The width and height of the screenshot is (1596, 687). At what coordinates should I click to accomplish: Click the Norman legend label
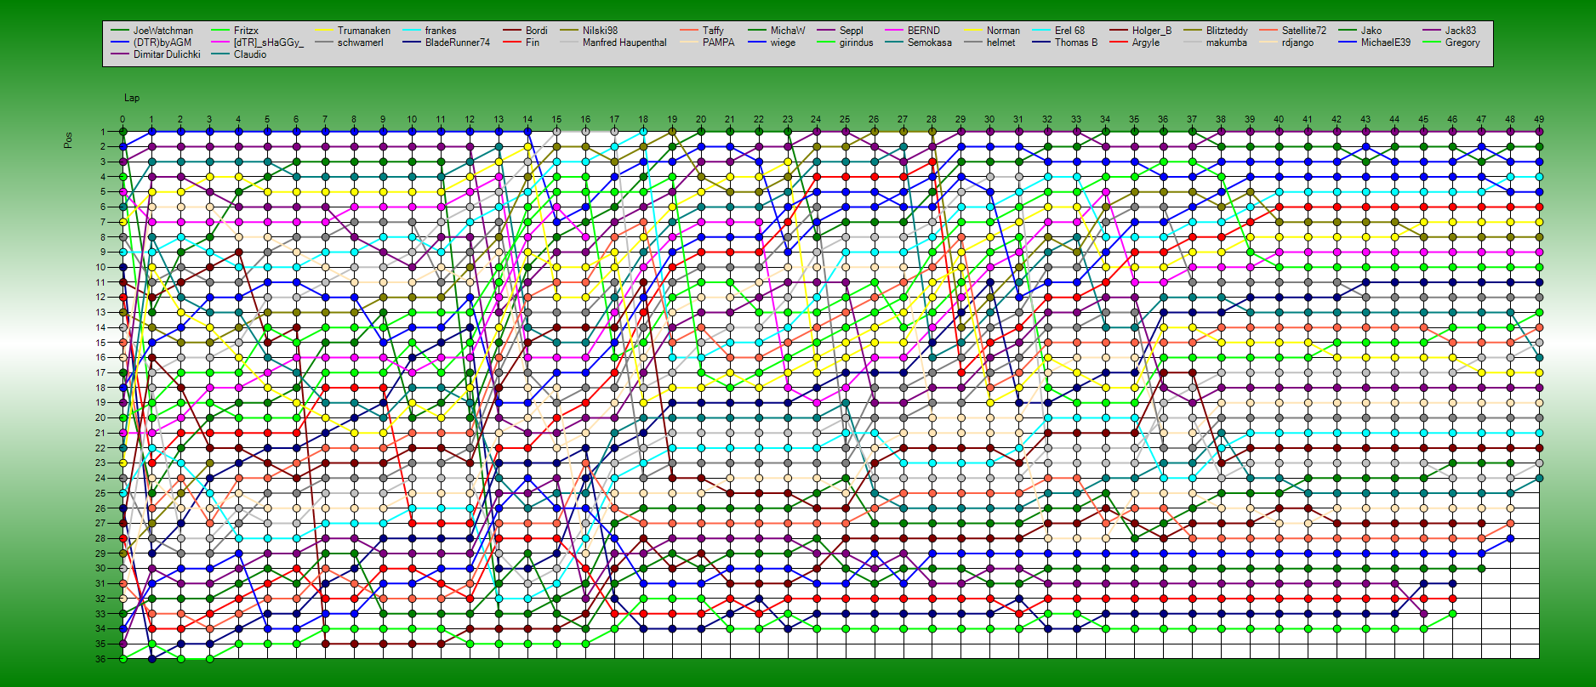(x=1003, y=31)
